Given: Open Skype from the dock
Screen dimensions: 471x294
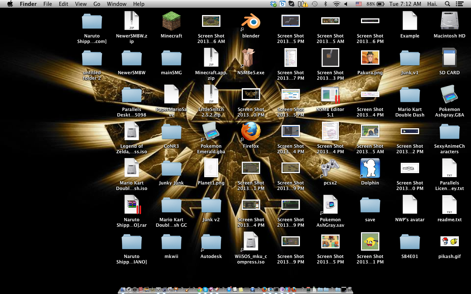Looking at the screenshot, I should click(205, 290).
